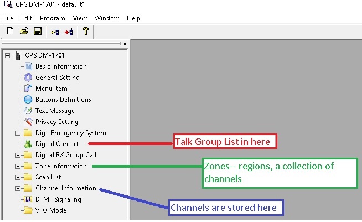The height and width of the screenshot is (222, 362).
Task: Click the Save floppy disk icon
Action: point(38,31)
